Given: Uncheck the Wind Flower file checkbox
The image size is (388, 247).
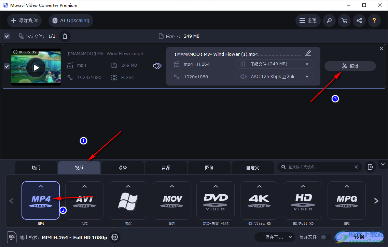Looking at the screenshot, I should pos(7,66).
